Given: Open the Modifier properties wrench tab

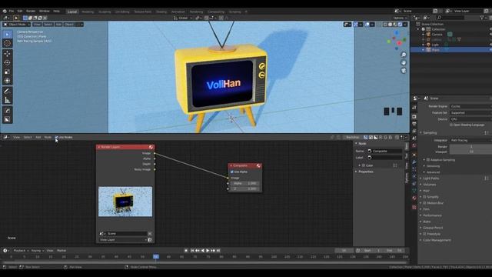Looking at the screenshot, I should point(414,162).
